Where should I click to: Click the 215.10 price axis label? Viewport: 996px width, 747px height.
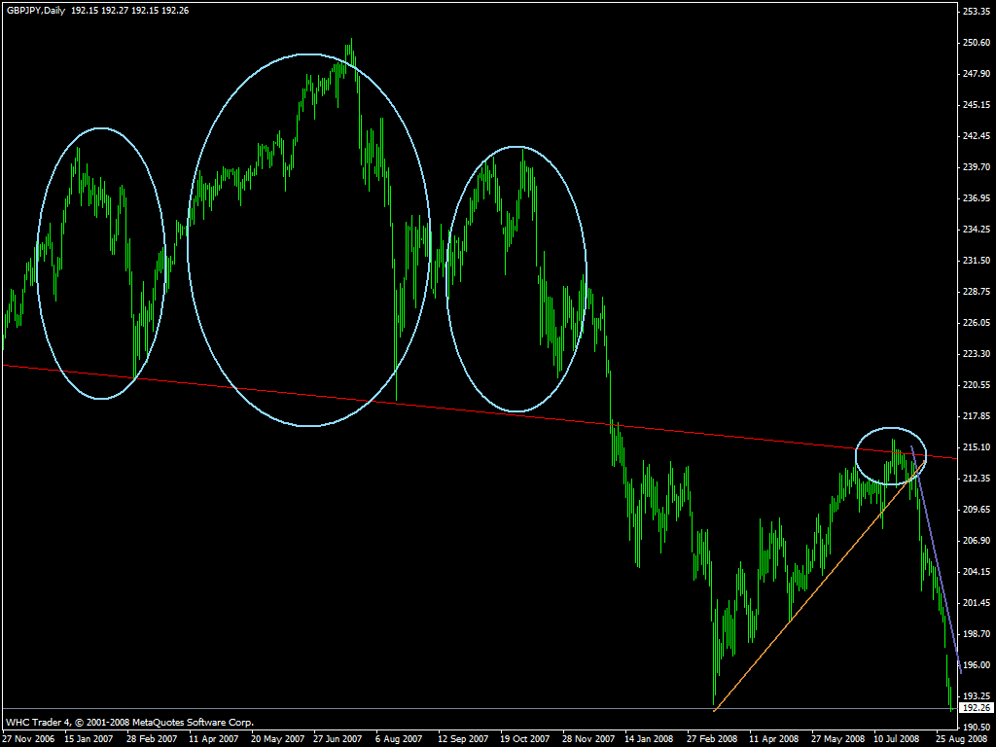pyautogui.click(x=977, y=447)
